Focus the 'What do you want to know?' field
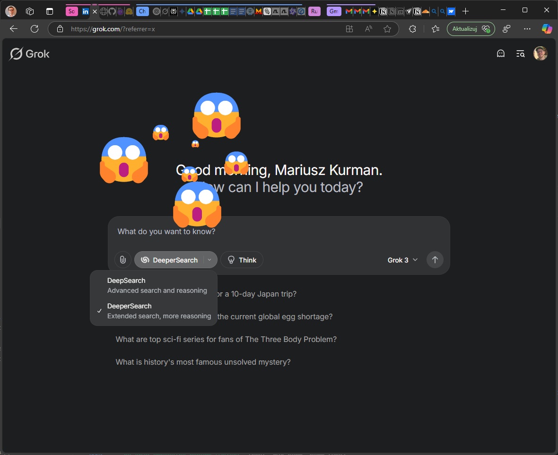558x455 pixels. coord(279,232)
